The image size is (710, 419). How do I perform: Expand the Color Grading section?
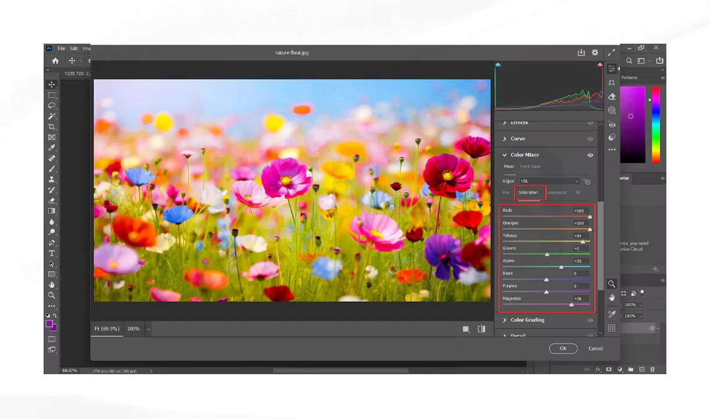(x=505, y=320)
